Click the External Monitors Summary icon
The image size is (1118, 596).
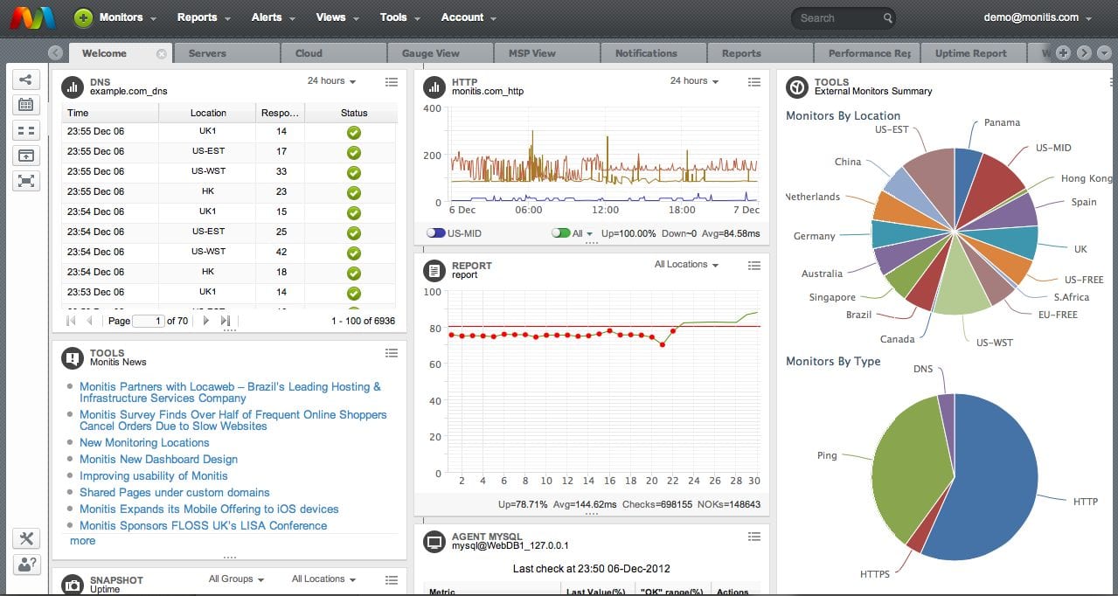796,87
